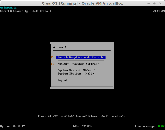
Task: Click the green 0.02 load value
Action: pos(161,126)
